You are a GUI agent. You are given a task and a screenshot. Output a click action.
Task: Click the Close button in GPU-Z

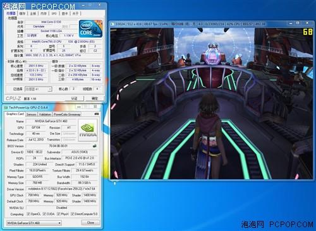click(x=90, y=223)
